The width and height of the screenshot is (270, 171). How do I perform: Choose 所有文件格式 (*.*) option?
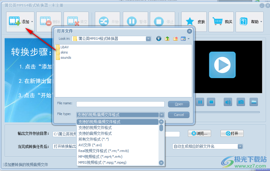118,139
